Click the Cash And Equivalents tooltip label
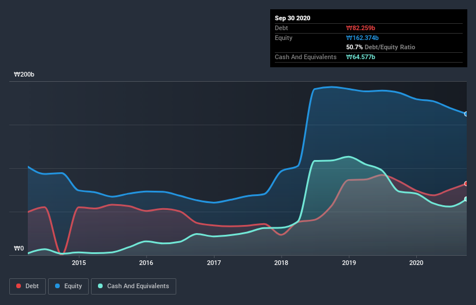The height and width of the screenshot is (305, 476). tap(306, 57)
